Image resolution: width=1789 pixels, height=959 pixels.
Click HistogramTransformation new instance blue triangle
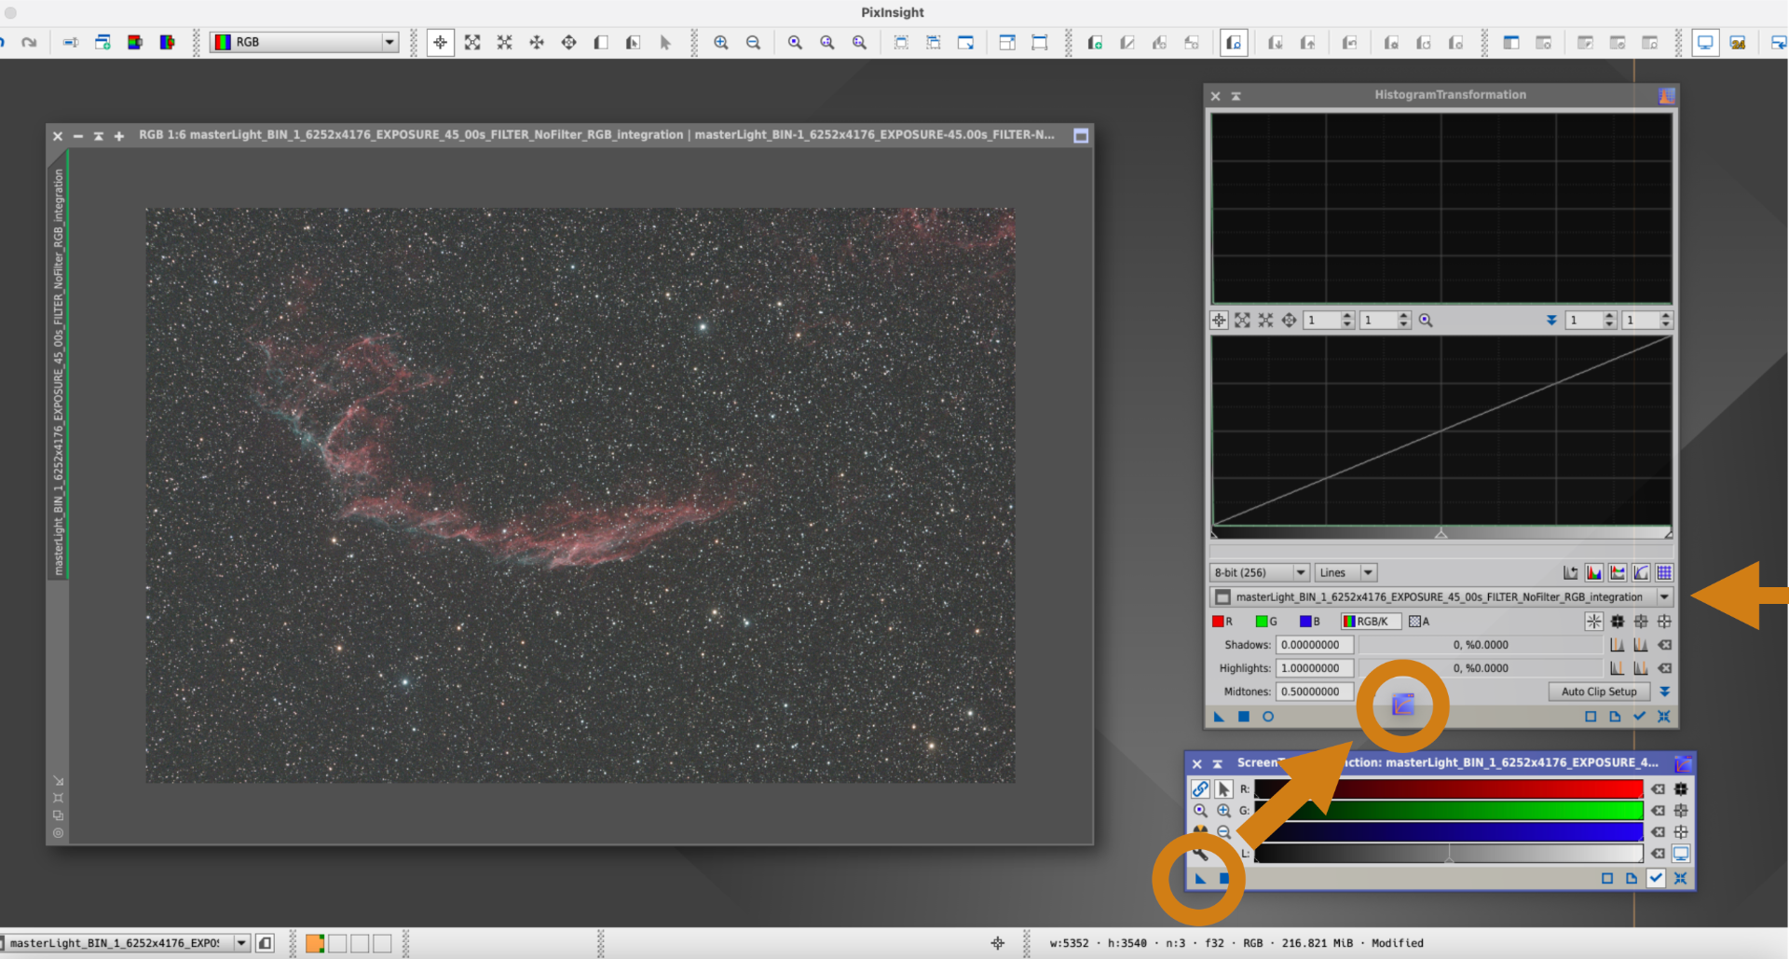click(1219, 717)
